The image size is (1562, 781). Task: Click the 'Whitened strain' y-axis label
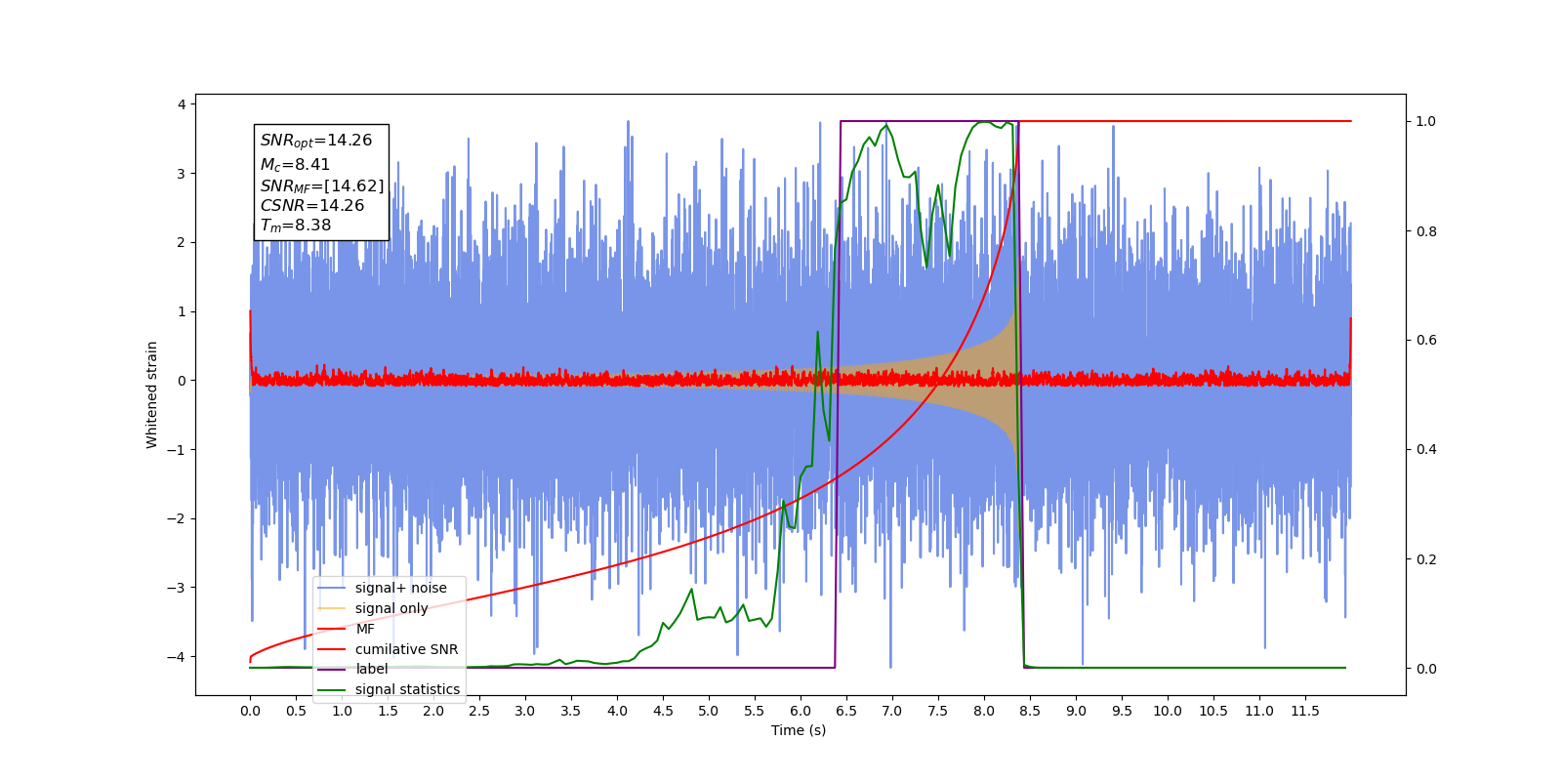click(151, 394)
